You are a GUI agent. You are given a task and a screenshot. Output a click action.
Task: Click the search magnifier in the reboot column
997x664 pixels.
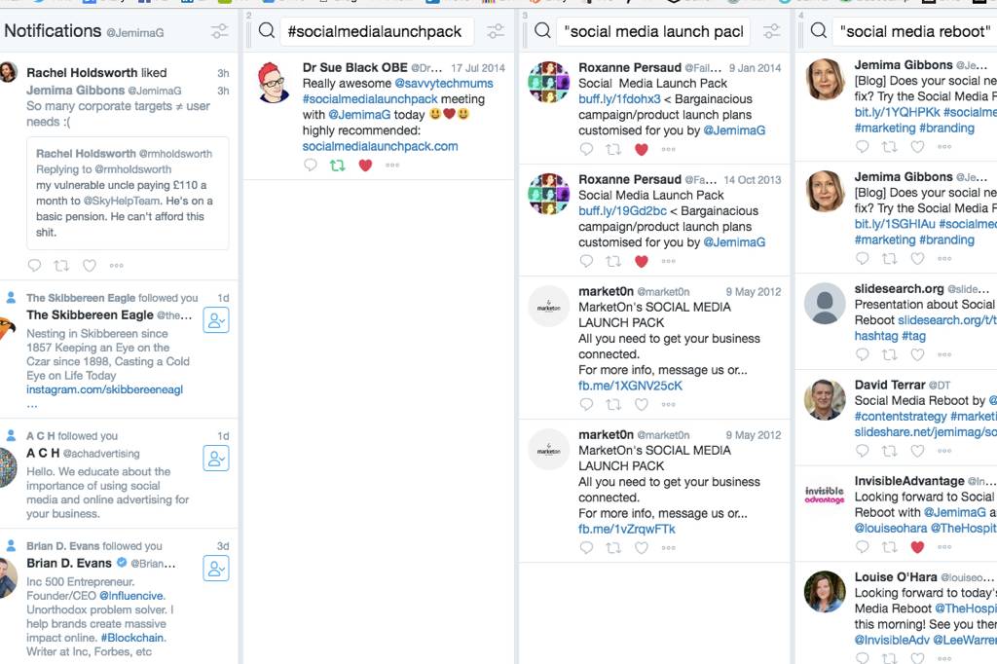819,31
